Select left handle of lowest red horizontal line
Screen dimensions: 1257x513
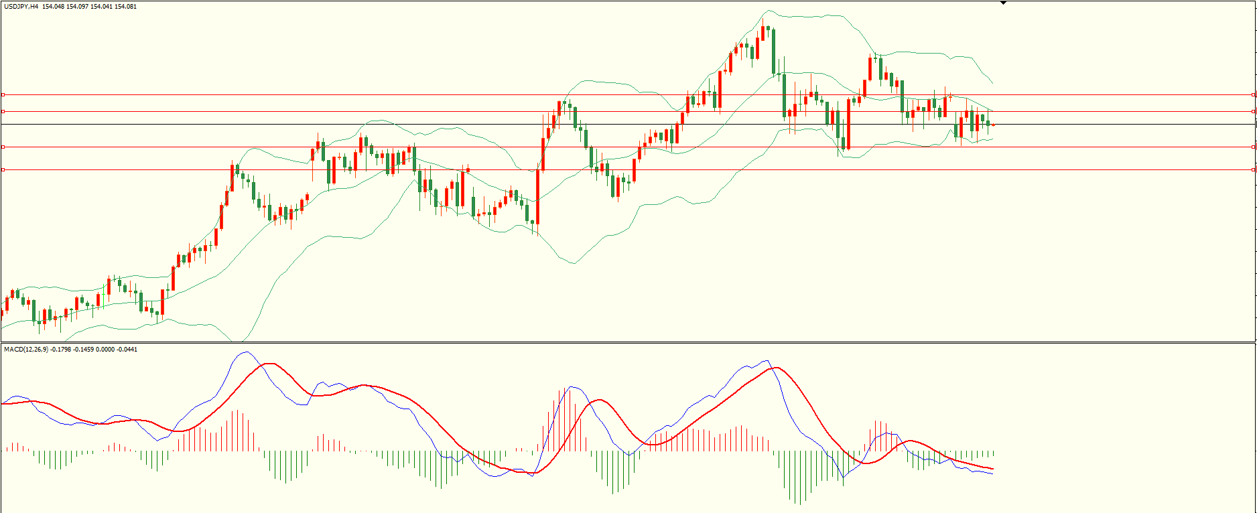3,170
